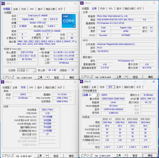The height and width of the screenshot is (158, 159).
Task: Click MAG B760M MORTAR WIFI model field
Action: coord(115,19)
